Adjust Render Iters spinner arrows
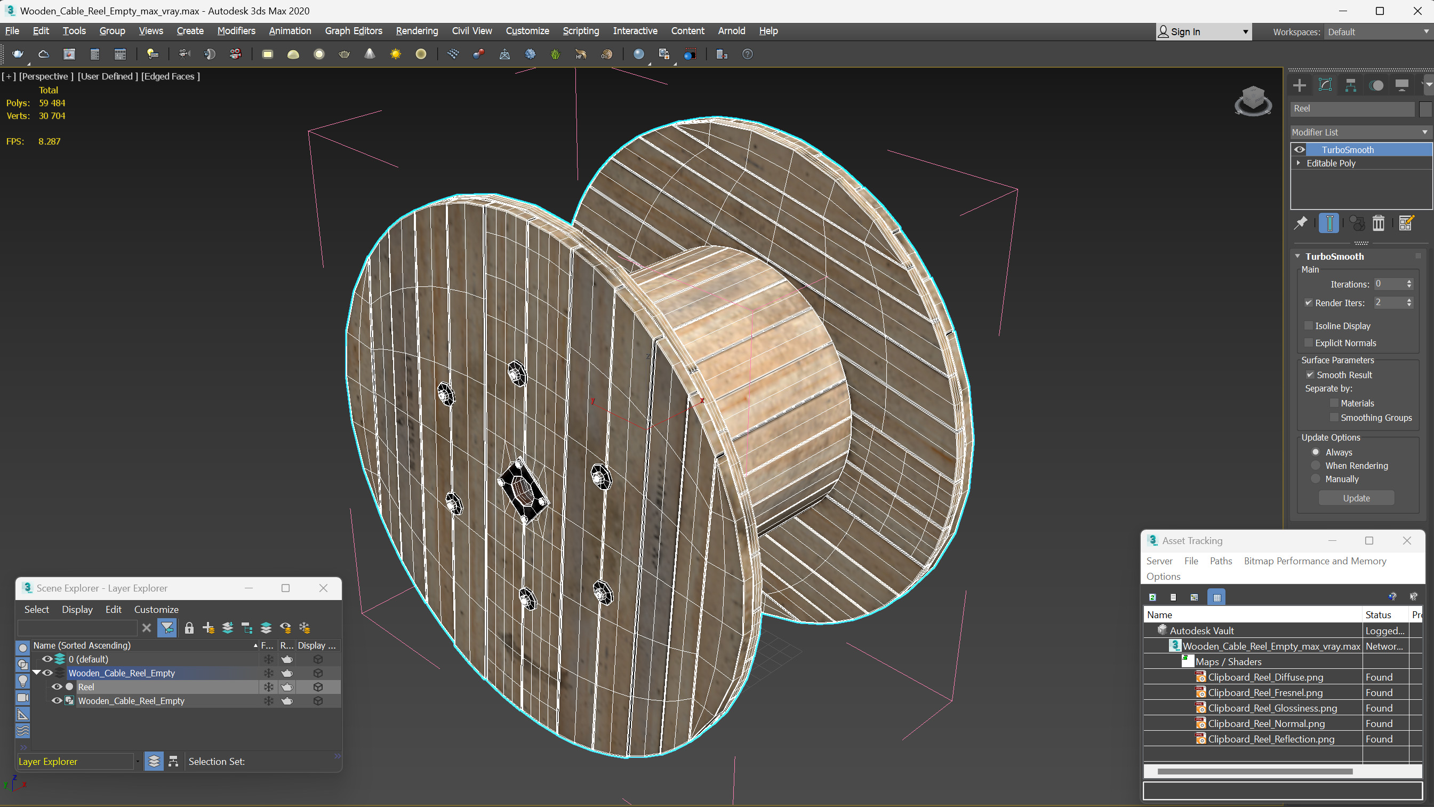Screen dimensions: 1434x807 click(x=1409, y=302)
